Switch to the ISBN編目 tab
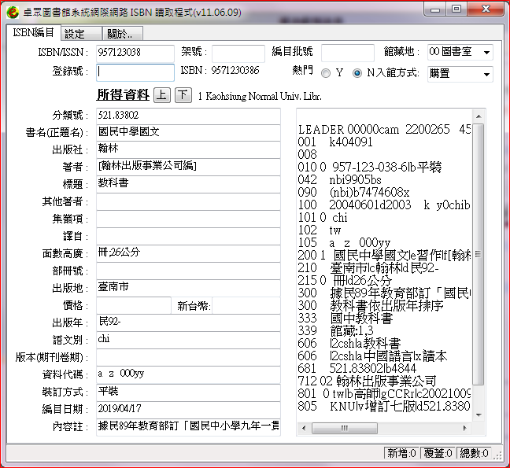The image size is (510, 468). click(x=33, y=32)
